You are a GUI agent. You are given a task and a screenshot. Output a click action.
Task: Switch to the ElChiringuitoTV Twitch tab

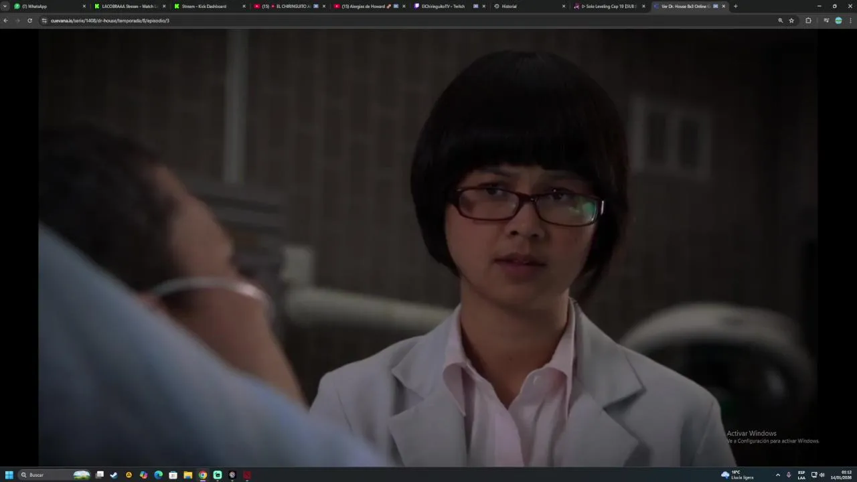448,6
